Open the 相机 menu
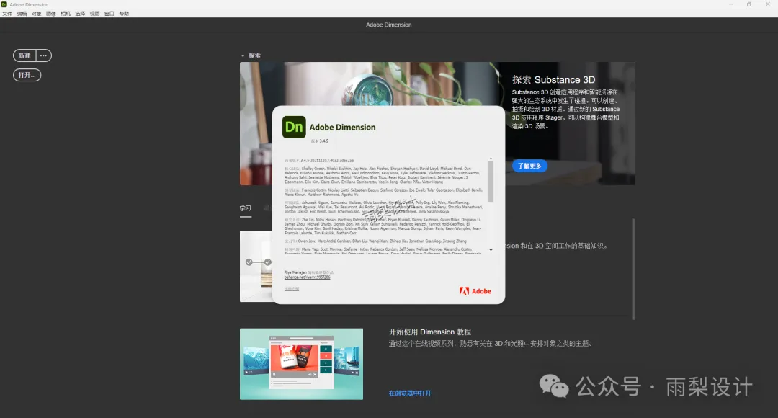 66,14
